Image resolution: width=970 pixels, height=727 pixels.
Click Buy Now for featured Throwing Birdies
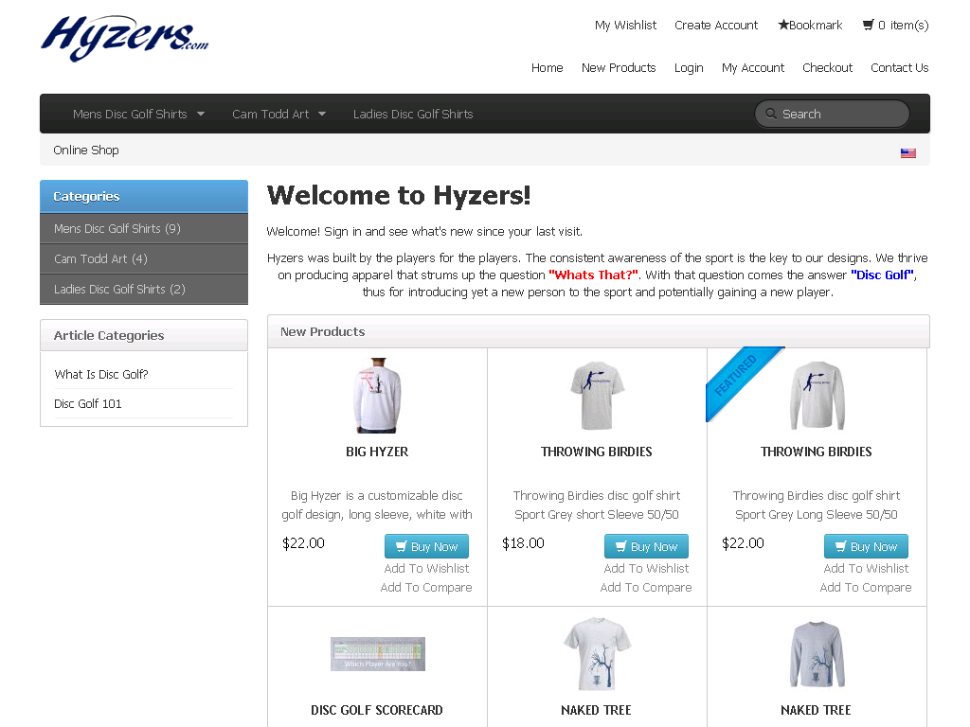coord(866,546)
